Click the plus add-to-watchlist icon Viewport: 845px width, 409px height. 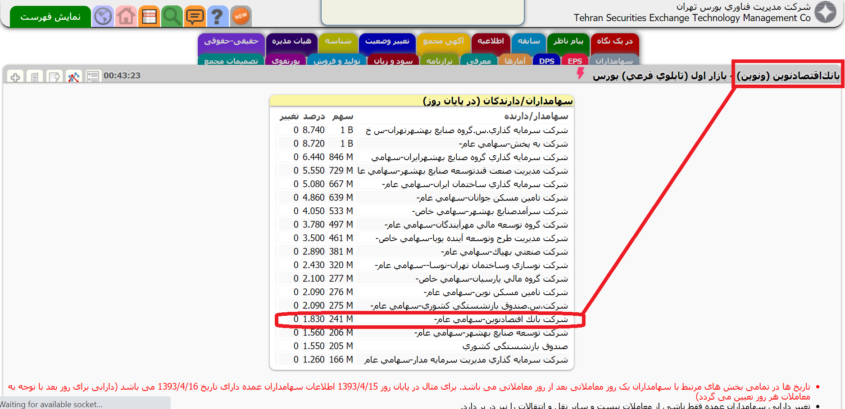click(x=15, y=77)
